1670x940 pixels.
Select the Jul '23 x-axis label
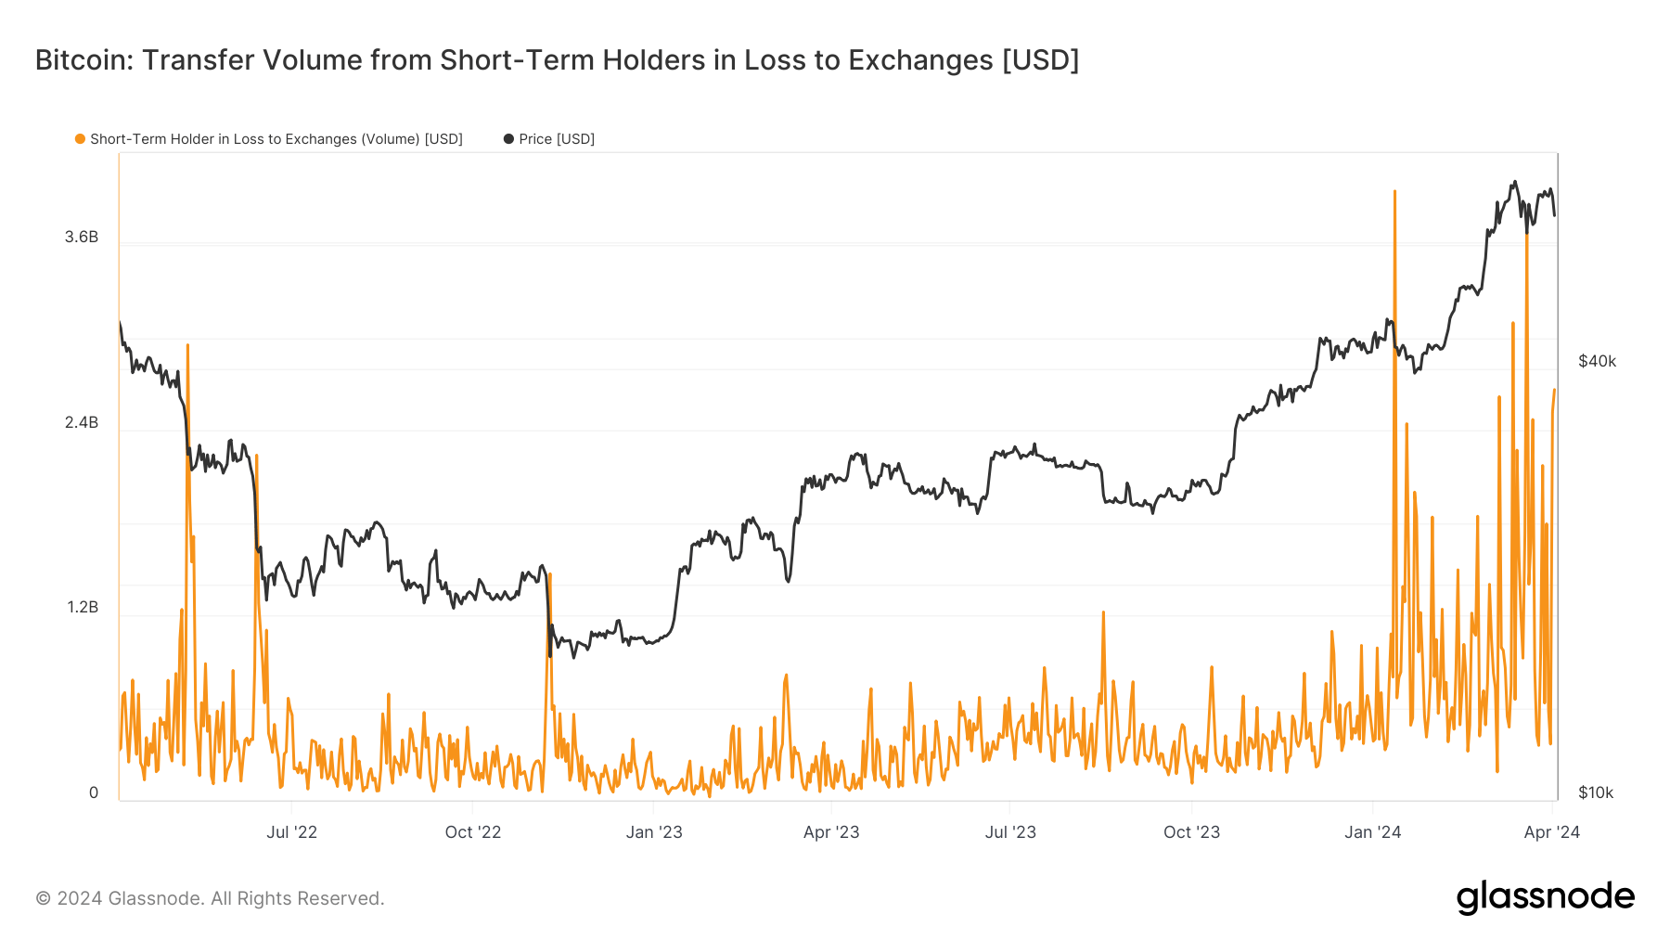tap(1010, 832)
